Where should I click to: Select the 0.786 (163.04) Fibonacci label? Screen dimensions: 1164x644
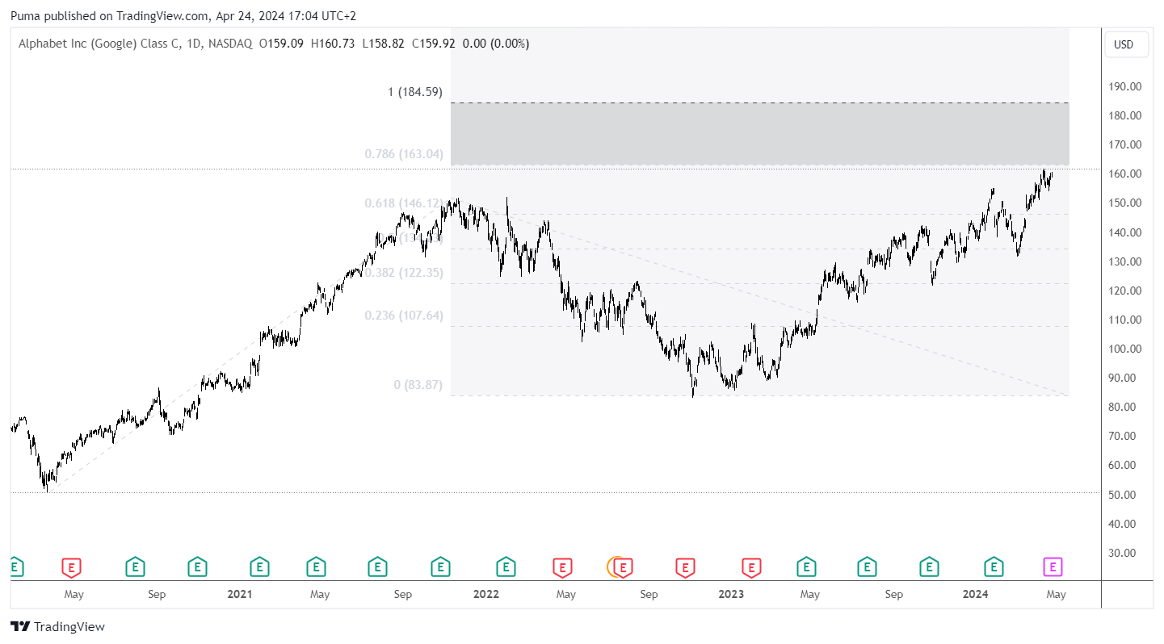[404, 154]
